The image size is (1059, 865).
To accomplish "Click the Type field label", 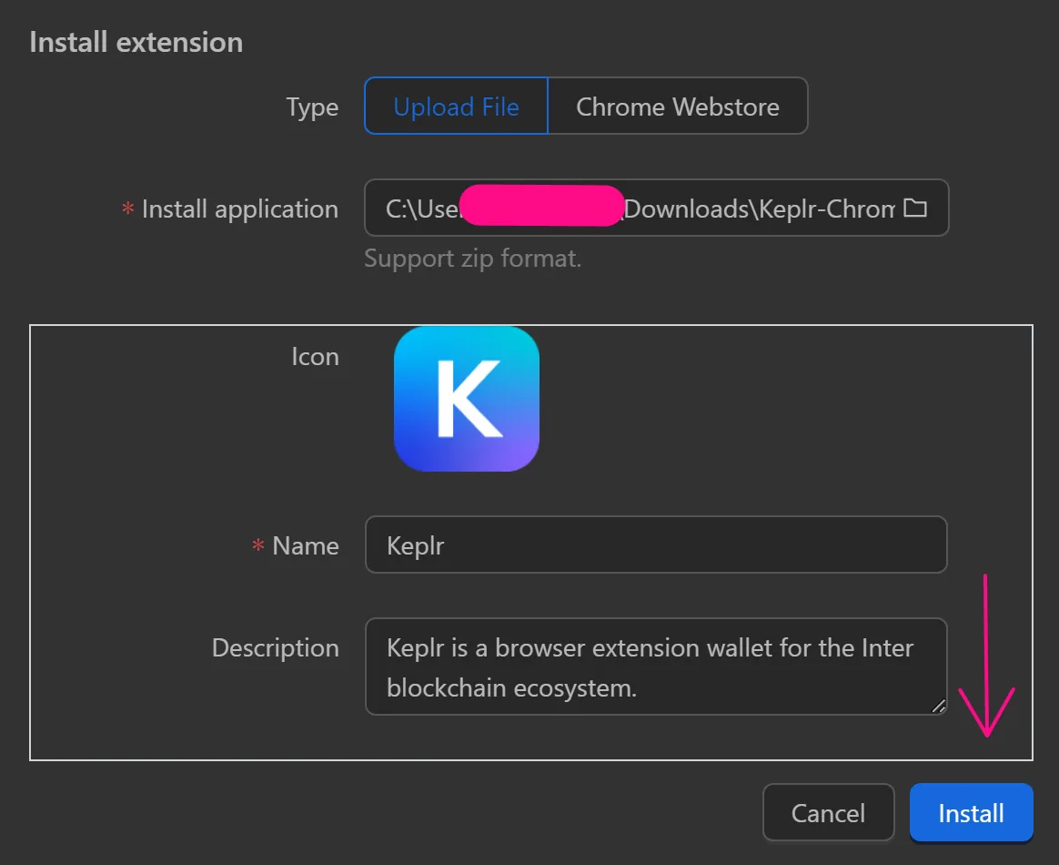I will 312,107.
